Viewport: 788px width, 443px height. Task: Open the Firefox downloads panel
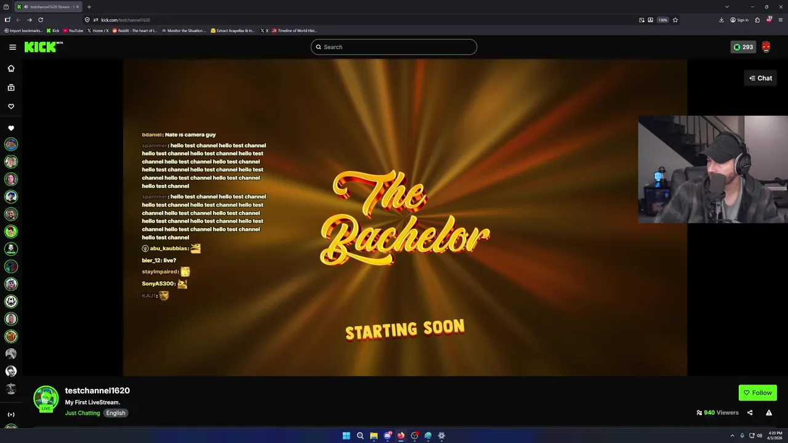(x=722, y=20)
